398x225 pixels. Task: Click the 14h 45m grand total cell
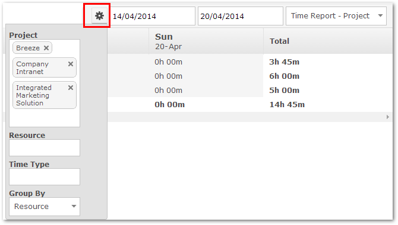pos(287,105)
